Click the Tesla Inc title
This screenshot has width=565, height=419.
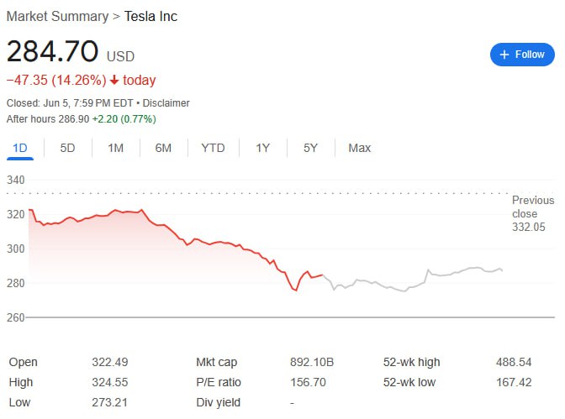pos(150,17)
